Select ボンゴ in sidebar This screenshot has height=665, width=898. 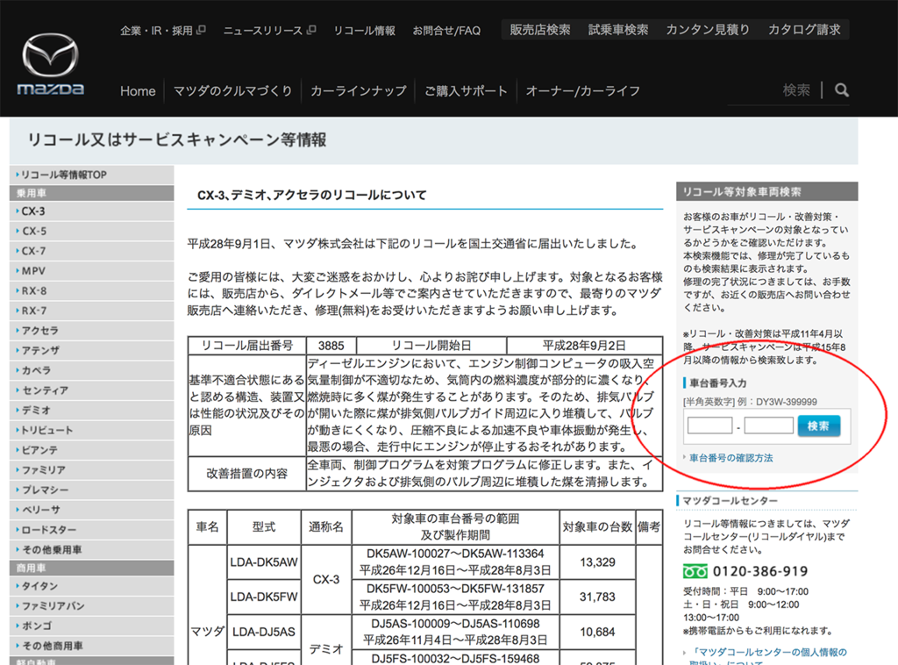91,626
